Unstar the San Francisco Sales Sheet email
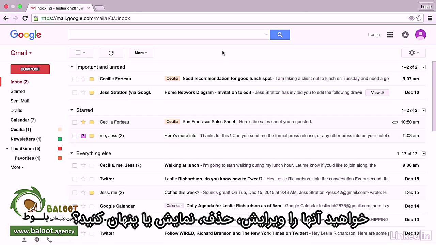 coord(83,122)
